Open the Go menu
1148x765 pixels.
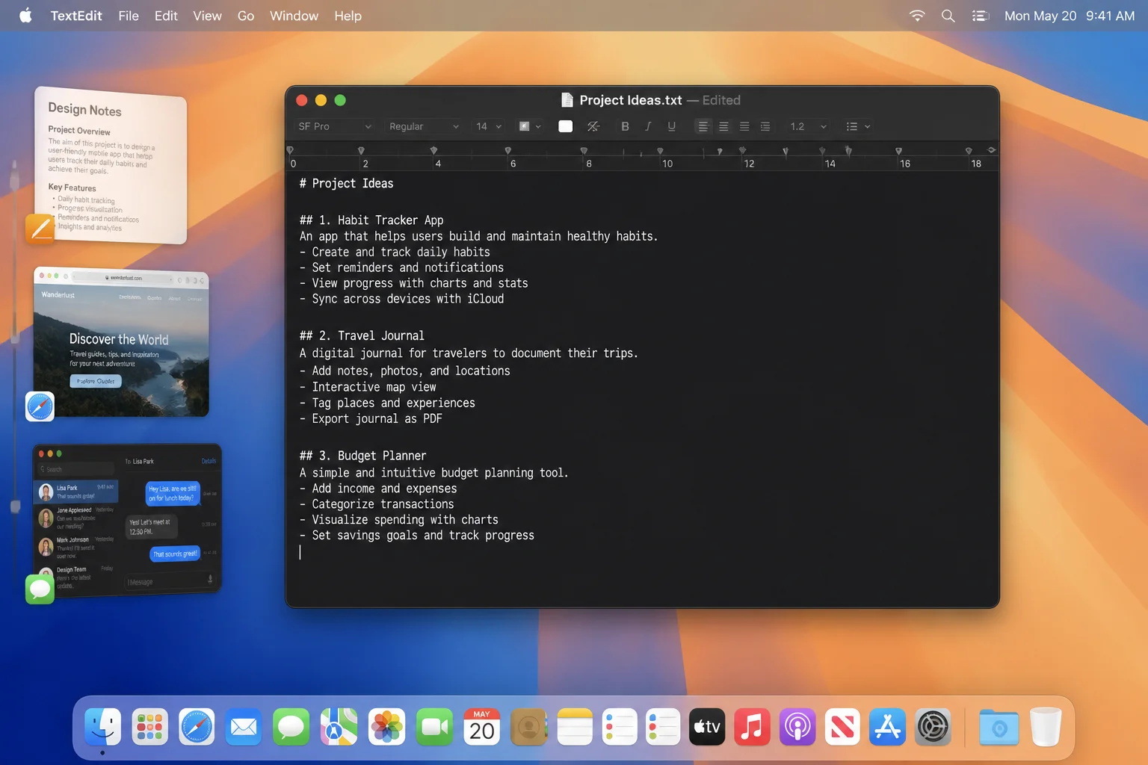[x=246, y=16]
